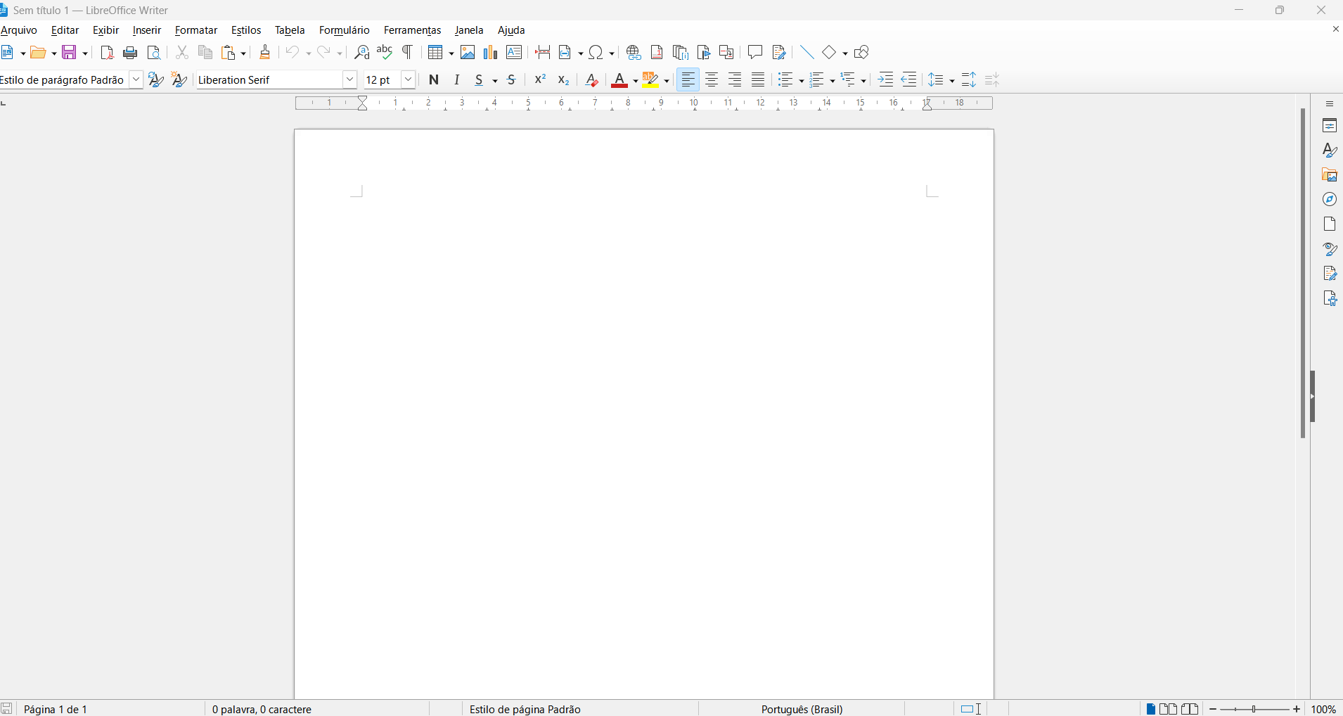Click Estilo de página Padrão in status bar
This screenshot has width=1343, height=716.
point(525,709)
